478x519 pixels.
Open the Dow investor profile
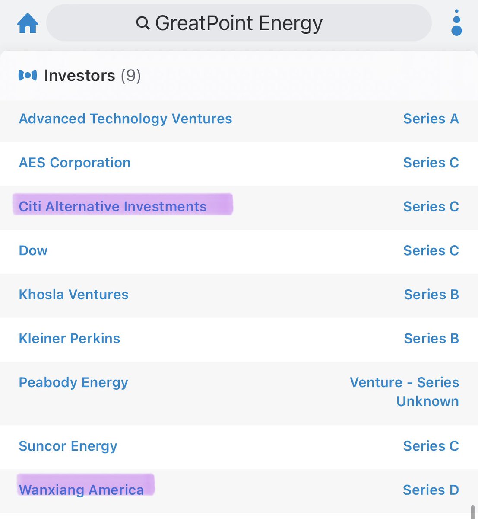point(33,250)
